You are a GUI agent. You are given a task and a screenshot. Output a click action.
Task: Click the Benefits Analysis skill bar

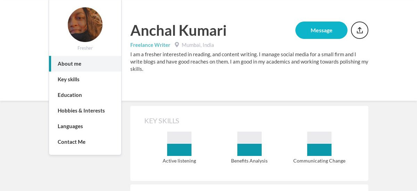point(250,144)
